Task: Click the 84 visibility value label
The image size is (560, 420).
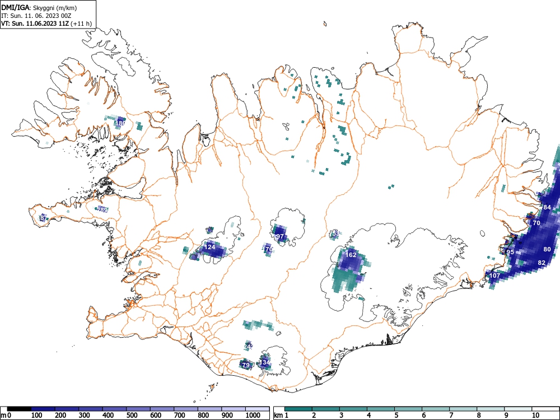Action: (547, 207)
